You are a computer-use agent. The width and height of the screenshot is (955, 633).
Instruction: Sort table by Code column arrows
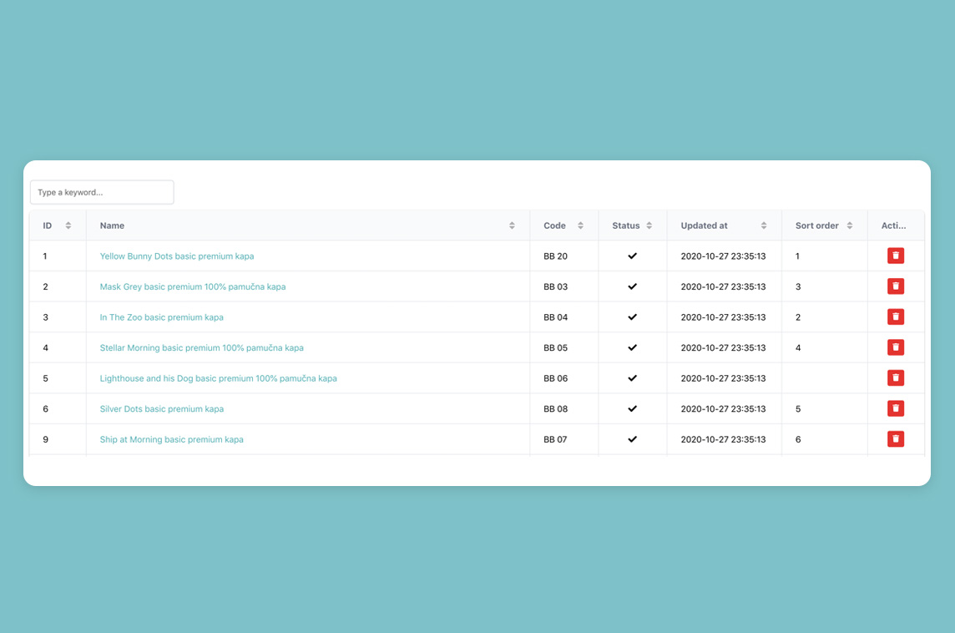(580, 225)
